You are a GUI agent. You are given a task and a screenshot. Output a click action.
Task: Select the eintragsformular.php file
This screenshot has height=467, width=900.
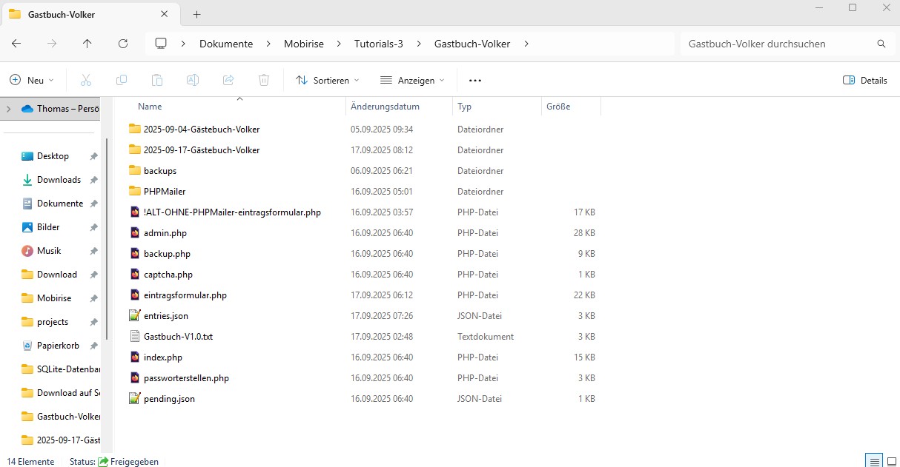(185, 295)
